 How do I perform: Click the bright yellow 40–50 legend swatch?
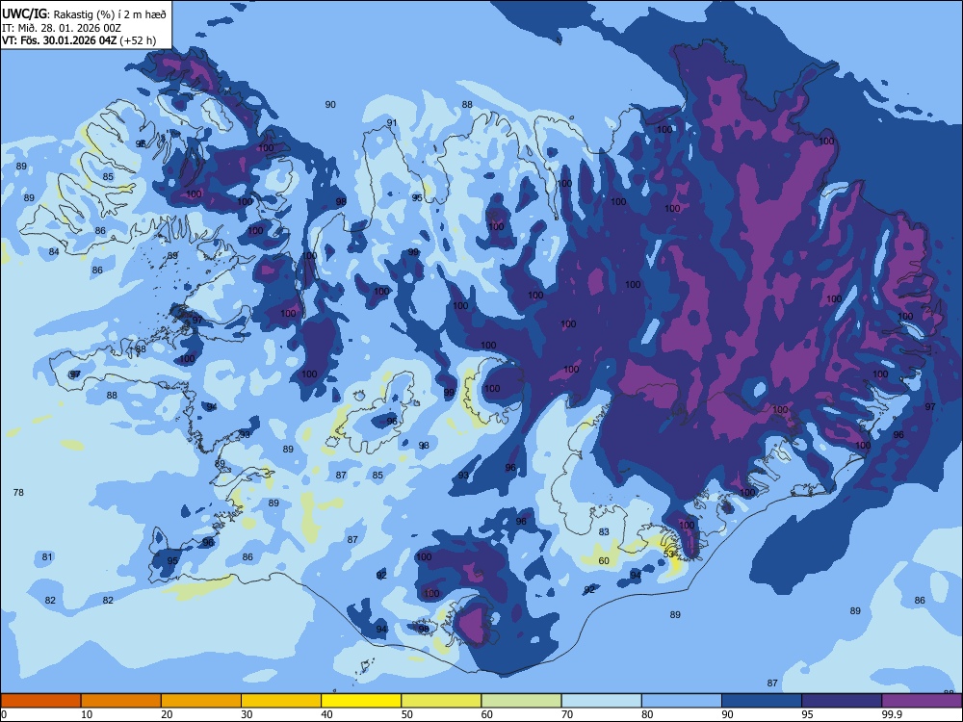(x=361, y=701)
